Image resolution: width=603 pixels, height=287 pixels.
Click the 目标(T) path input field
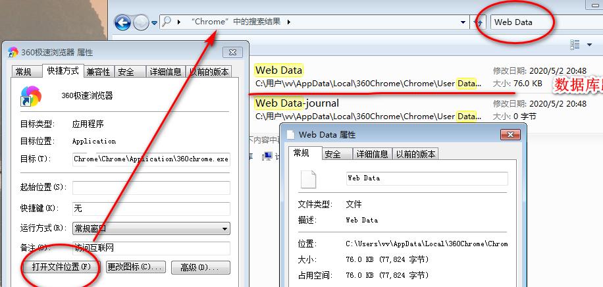coord(151,159)
